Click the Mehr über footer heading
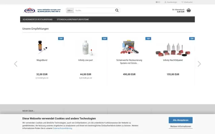 (29, 111)
